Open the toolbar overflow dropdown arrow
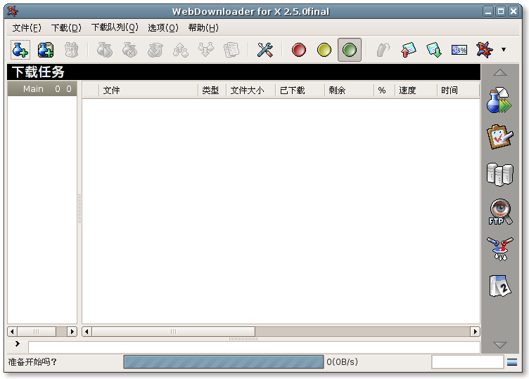529x379 pixels. click(x=504, y=49)
